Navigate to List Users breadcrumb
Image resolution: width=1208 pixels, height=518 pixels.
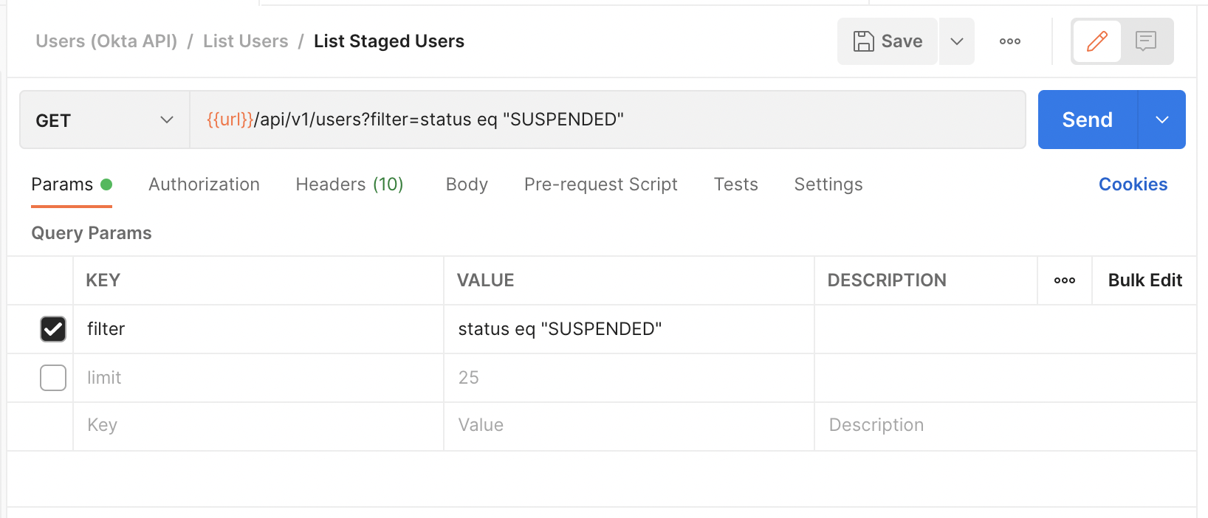(245, 41)
